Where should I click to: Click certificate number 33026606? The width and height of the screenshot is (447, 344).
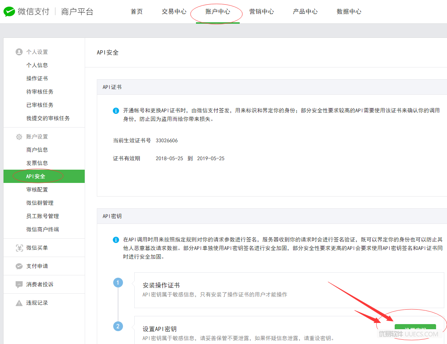click(x=167, y=140)
